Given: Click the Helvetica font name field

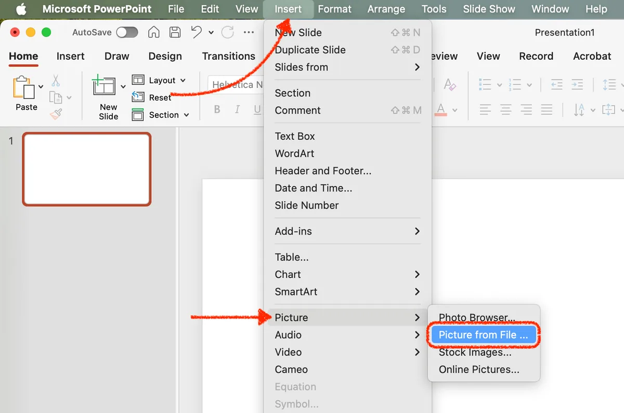Looking at the screenshot, I should click(x=237, y=85).
